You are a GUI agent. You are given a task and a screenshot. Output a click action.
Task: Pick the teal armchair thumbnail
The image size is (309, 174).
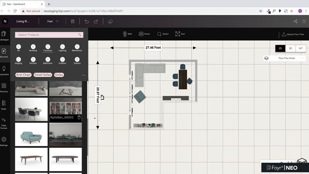point(31,134)
